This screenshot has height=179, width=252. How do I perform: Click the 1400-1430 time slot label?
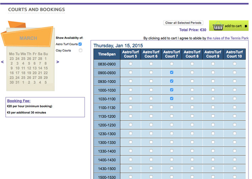pos(107,160)
